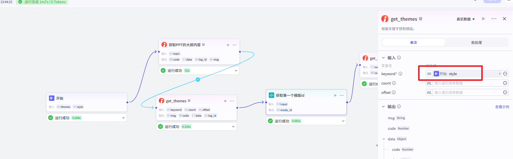The height and width of the screenshot is (159, 513).
Task: Click the blue plus on connection line
Action: [x=198, y=79]
